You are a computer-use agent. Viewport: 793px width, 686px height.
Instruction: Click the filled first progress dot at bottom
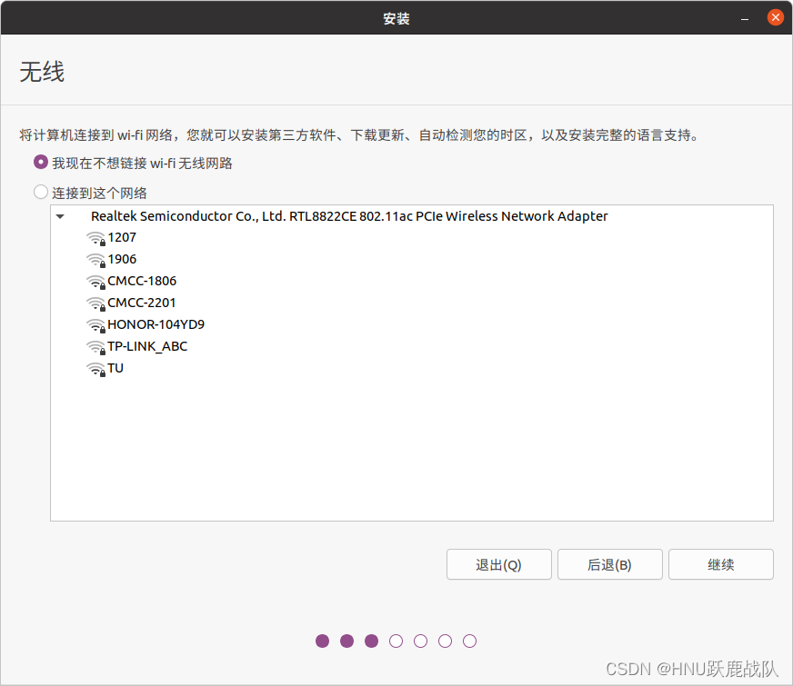point(323,641)
